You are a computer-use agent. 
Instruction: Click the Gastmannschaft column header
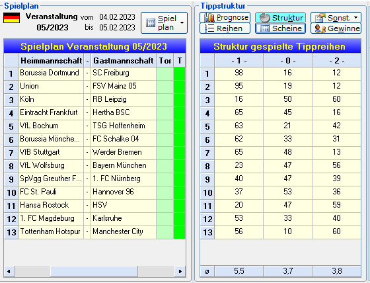coord(124,61)
